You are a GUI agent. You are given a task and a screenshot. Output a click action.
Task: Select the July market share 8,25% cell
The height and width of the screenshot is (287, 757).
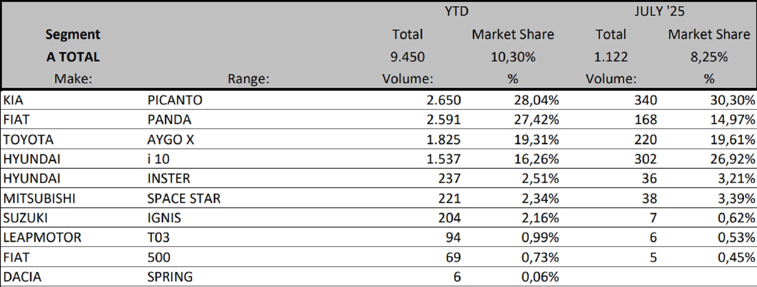(x=709, y=57)
